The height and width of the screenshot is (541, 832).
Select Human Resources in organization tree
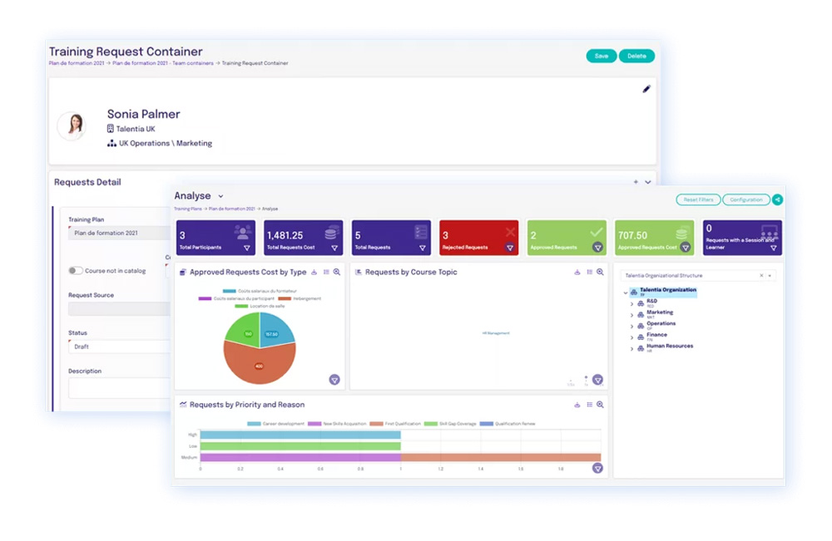coord(670,346)
